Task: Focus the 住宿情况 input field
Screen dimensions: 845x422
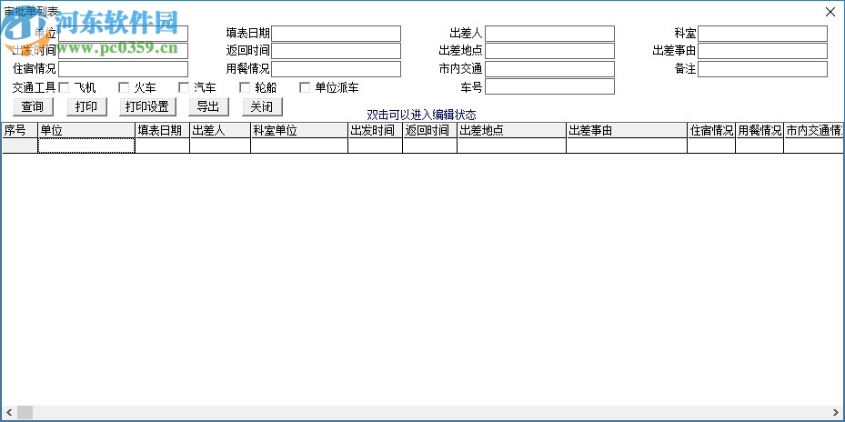Action: [124, 69]
